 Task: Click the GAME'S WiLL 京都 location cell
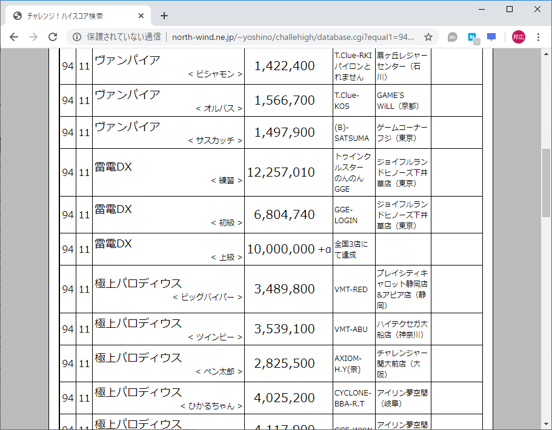tap(402, 100)
